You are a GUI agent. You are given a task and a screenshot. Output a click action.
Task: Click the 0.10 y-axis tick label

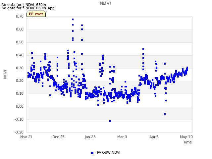pos(20,93)
